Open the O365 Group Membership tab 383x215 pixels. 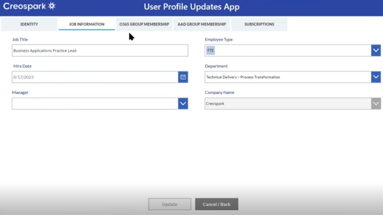click(x=144, y=24)
